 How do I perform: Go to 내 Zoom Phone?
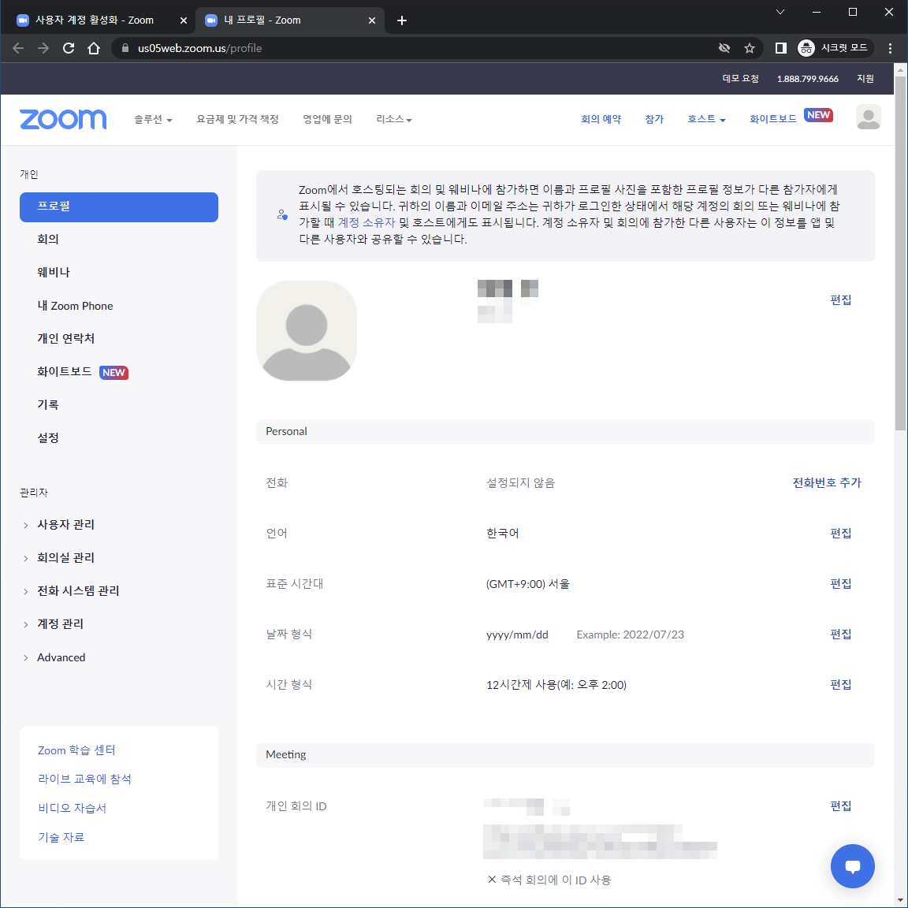tap(76, 306)
